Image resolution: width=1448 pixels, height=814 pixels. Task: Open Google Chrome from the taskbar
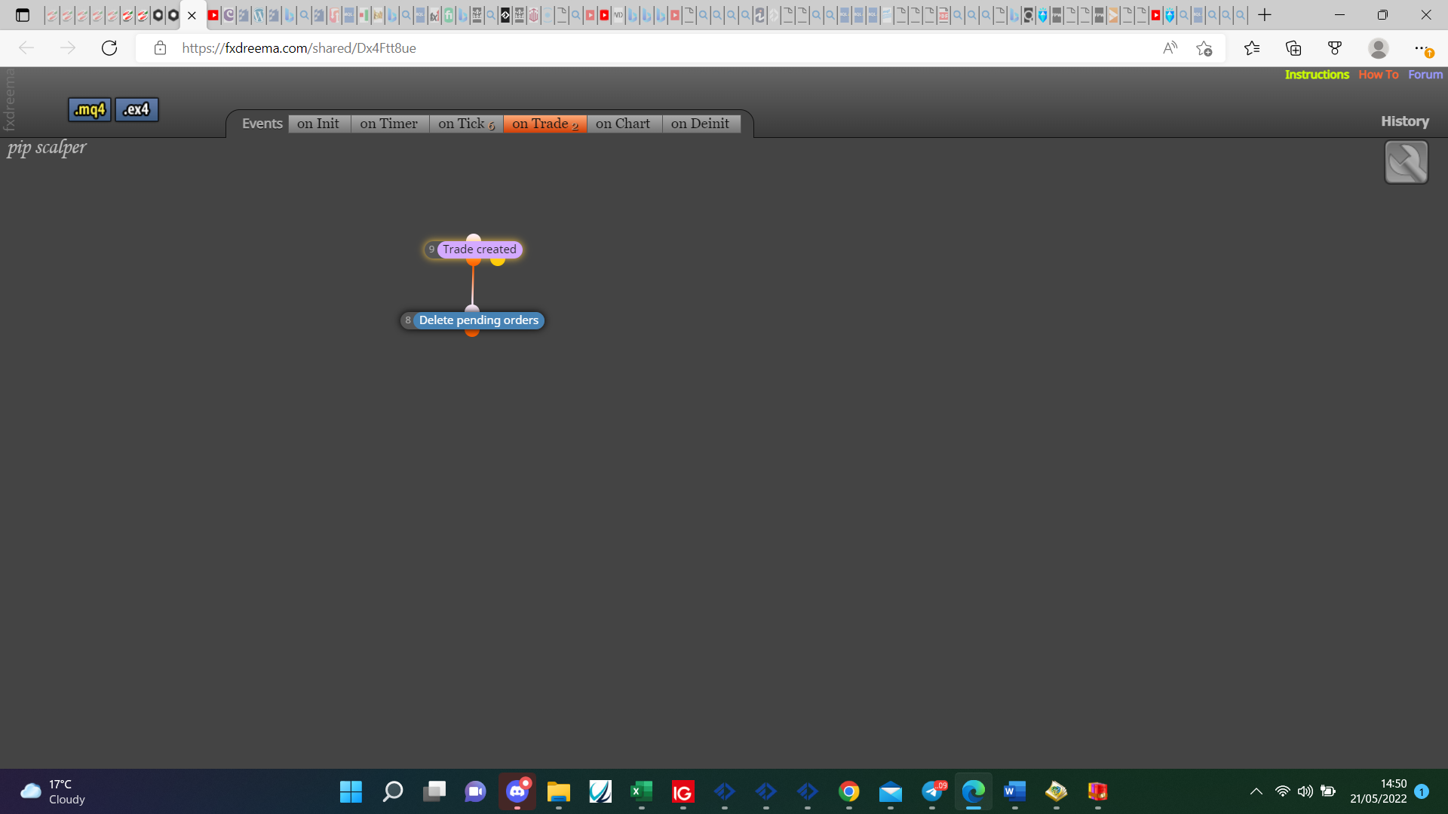(x=849, y=791)
